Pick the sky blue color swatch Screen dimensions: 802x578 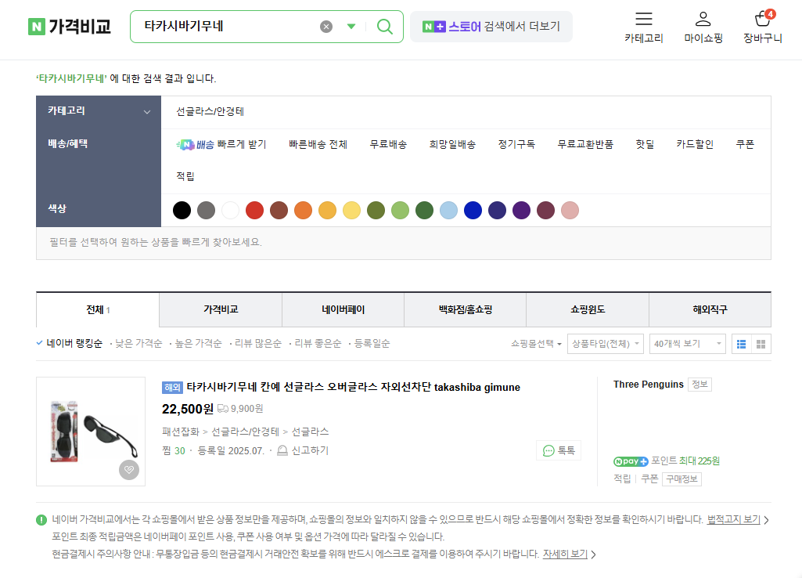click(448, 211)
